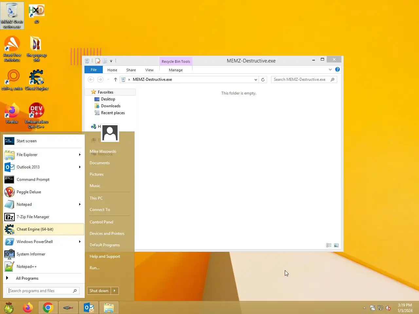Screen dimensions: 419x314
Task: Launch Cheat Engine (64-bit) from Start menu
Action: (44, 229)
